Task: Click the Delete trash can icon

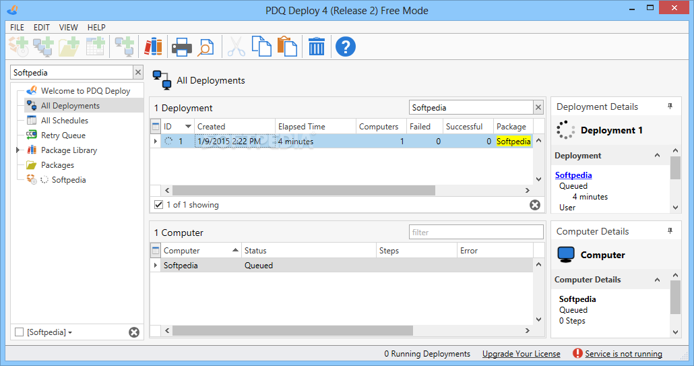Action: point(317,47)
